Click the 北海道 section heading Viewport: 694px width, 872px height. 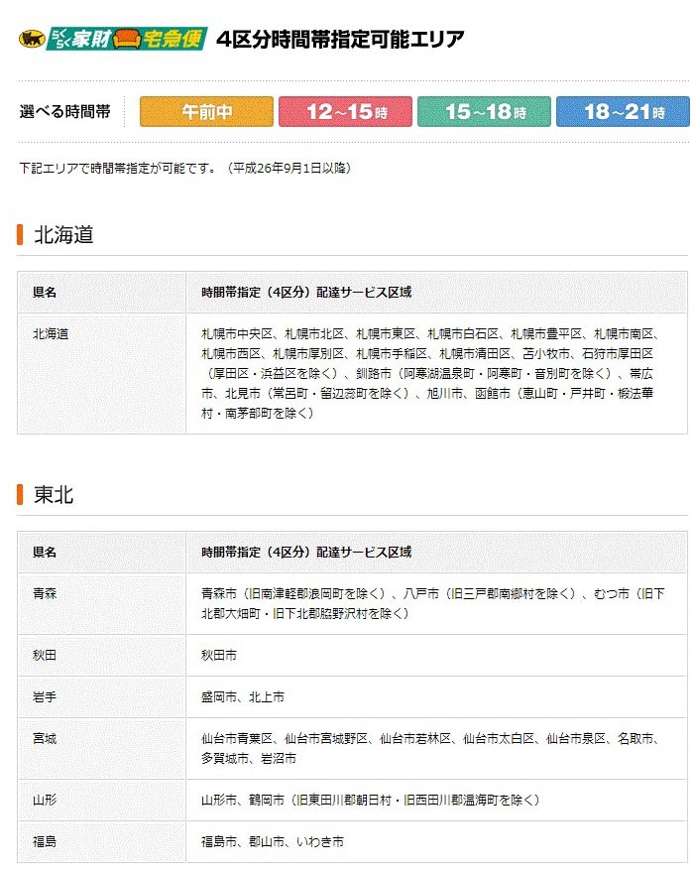tap(63, 235)
